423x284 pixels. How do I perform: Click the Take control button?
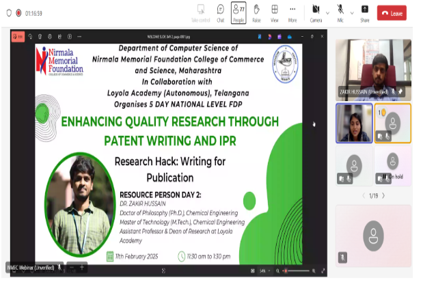pos(200,12)
